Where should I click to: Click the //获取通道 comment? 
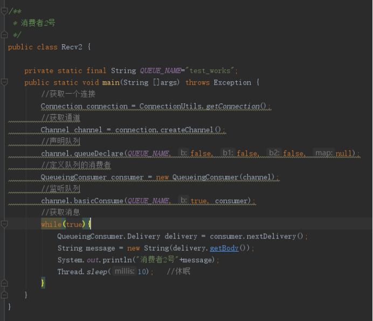click(x=61, y=117)
